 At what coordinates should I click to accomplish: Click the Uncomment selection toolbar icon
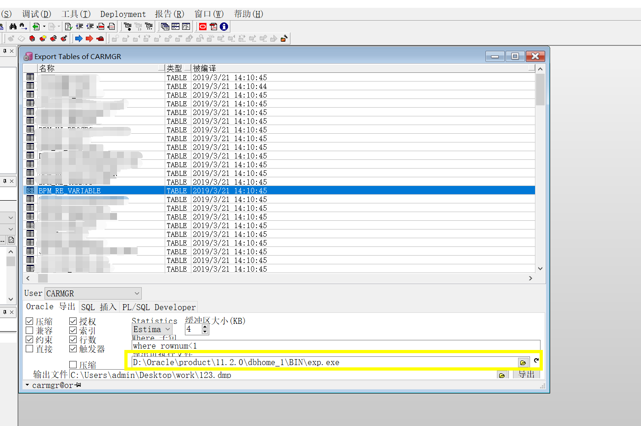pyautogui.click(x=111, y=27)
